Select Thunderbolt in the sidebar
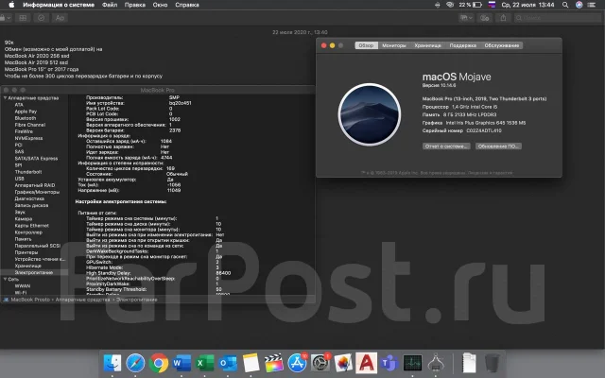The width and height of the screenshot is (605, 378). [28, 172]
